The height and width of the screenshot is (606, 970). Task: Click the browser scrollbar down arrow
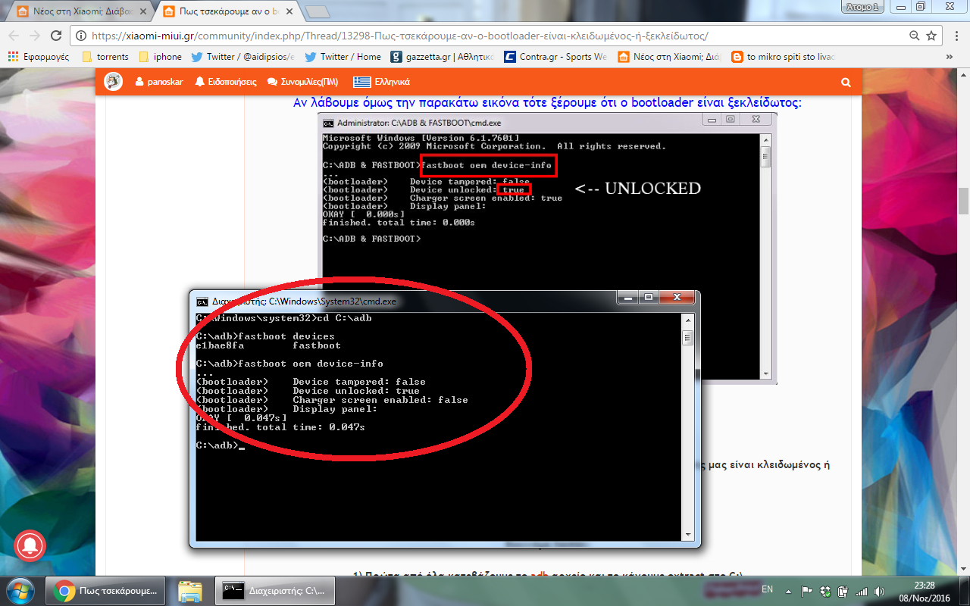(x=963, y=570)
